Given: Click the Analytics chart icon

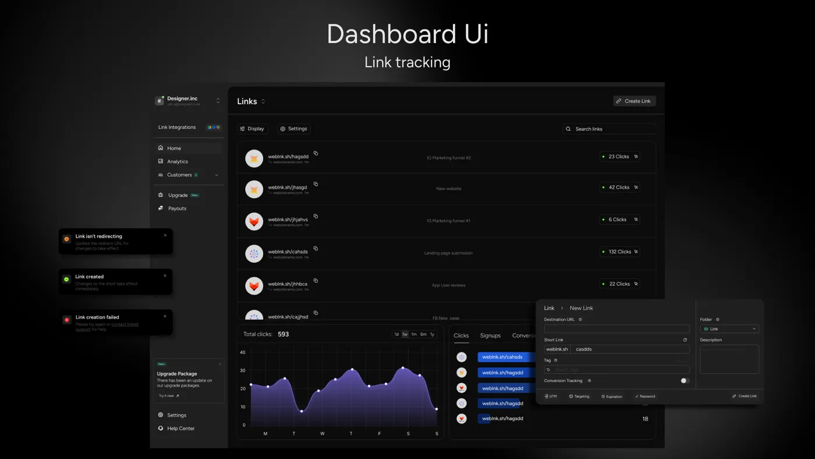Looking at the screenshot, I should pyautogui.click(x=161, y=161).
